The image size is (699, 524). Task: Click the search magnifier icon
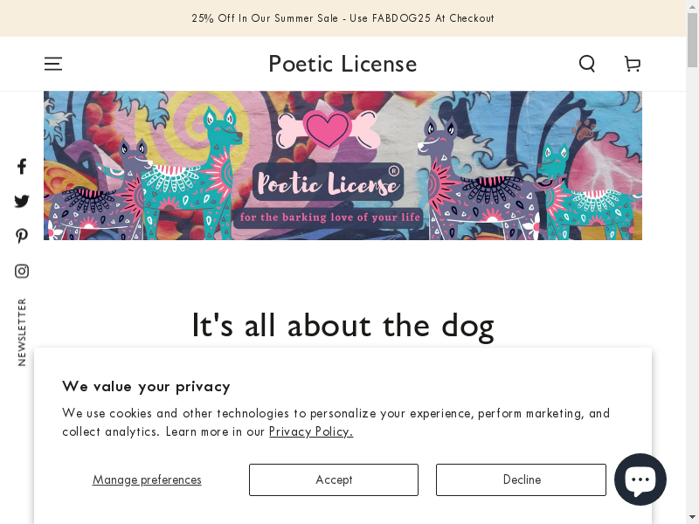(587, 64)
